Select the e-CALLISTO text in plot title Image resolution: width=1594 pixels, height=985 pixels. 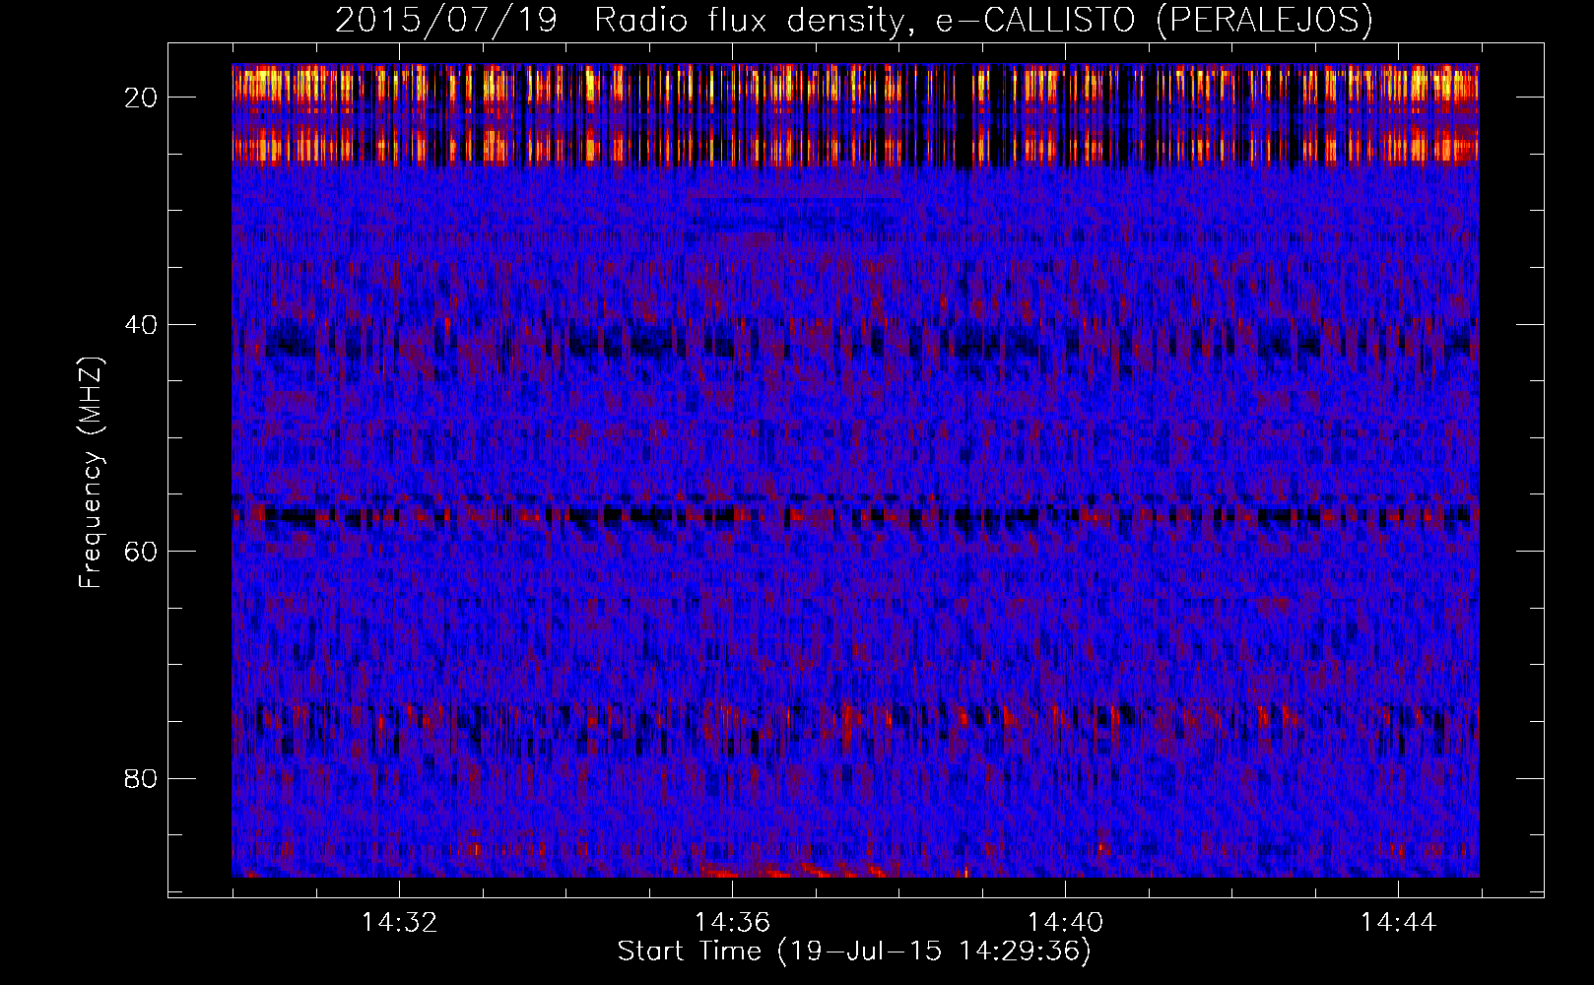[1034, 21]
